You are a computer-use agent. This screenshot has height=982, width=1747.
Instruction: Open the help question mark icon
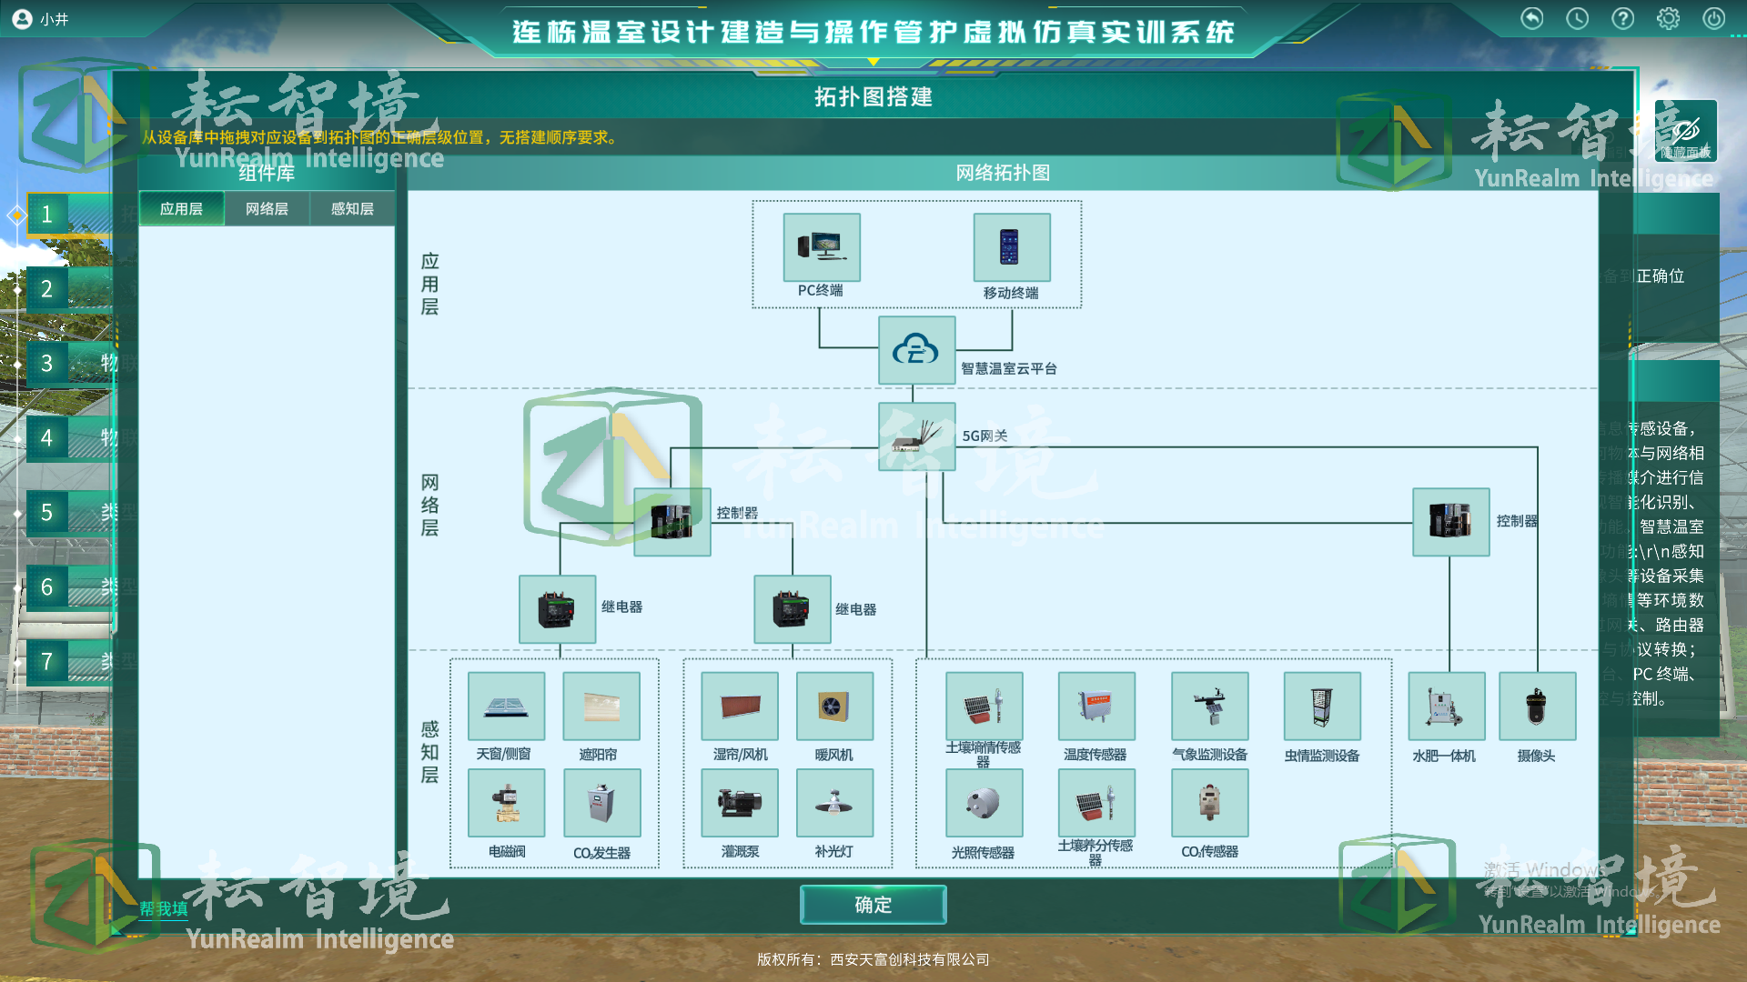pos(1623,18)
